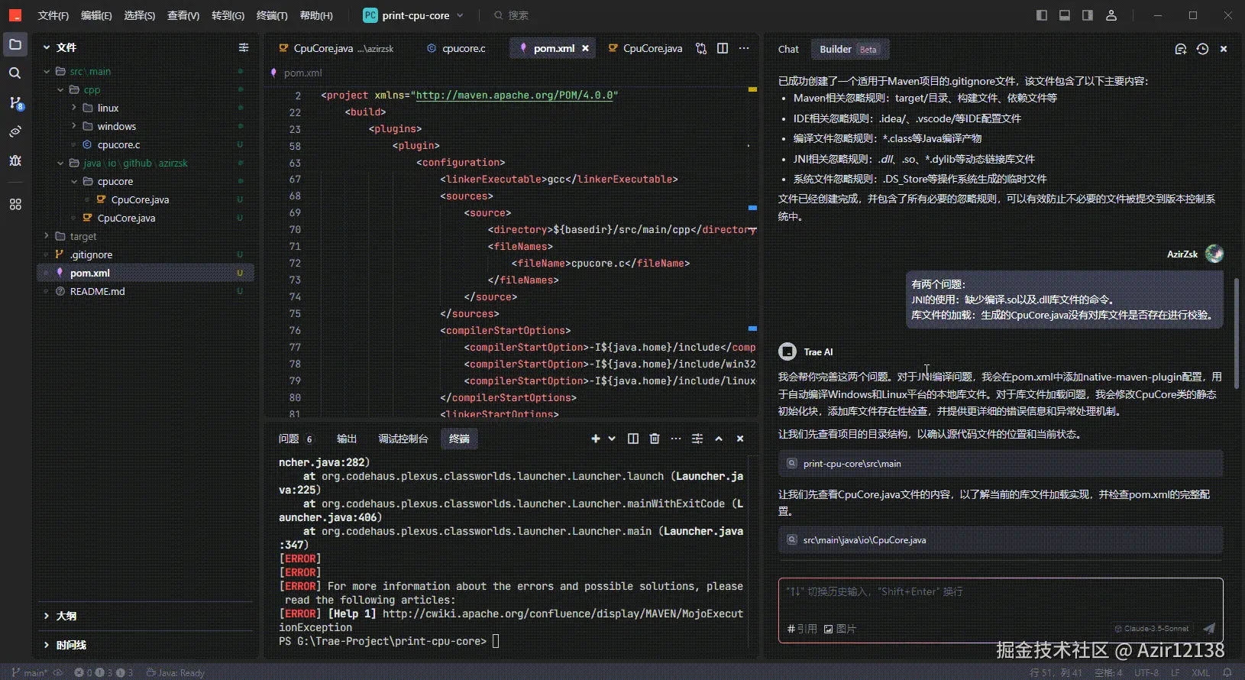Open the Run and Debug bug icon
Viewport: 1245px width, 680px height.
pyautogui.click(x=15, y=160)
